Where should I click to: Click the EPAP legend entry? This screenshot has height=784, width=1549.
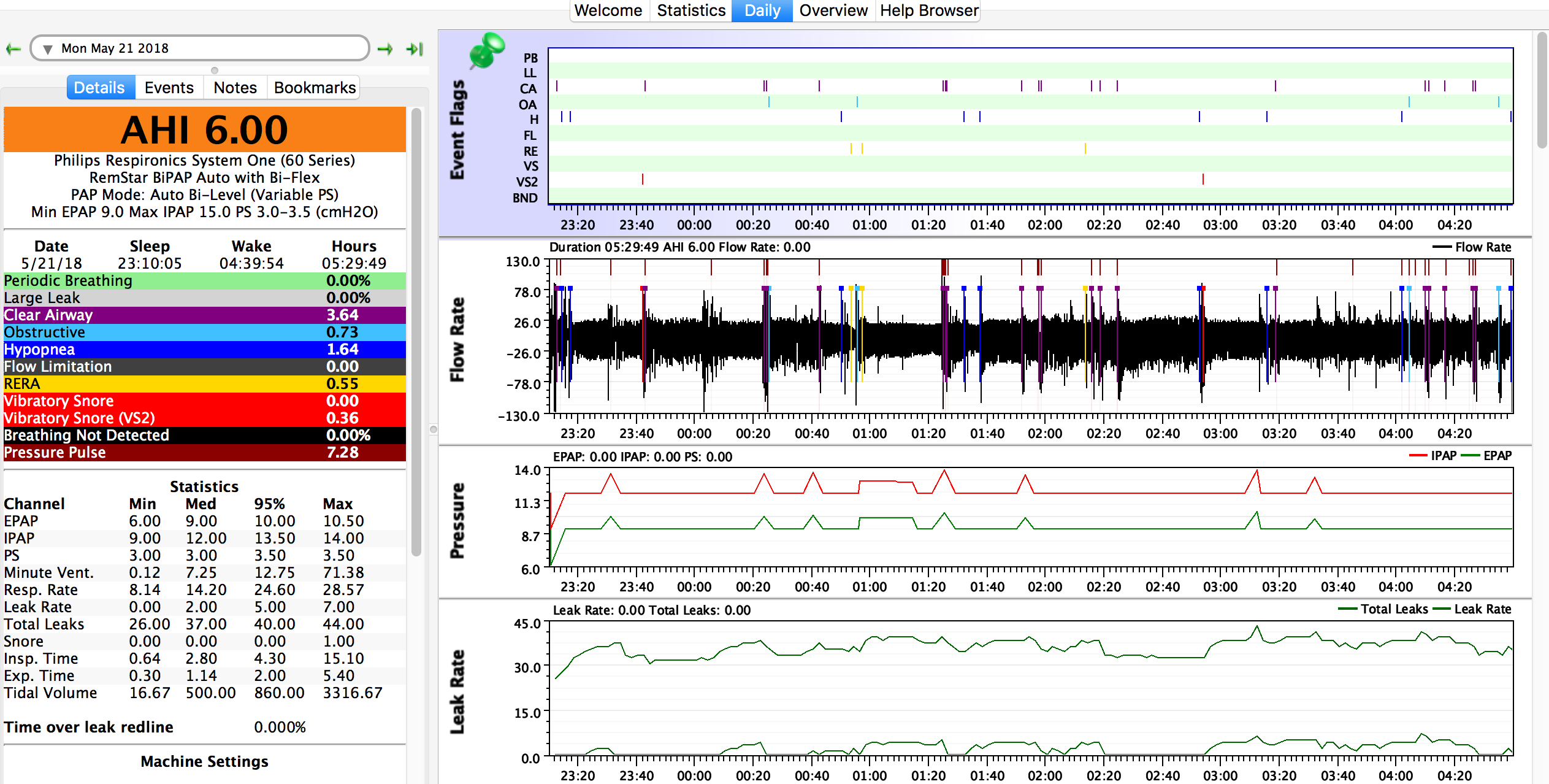pos(1486,456)
